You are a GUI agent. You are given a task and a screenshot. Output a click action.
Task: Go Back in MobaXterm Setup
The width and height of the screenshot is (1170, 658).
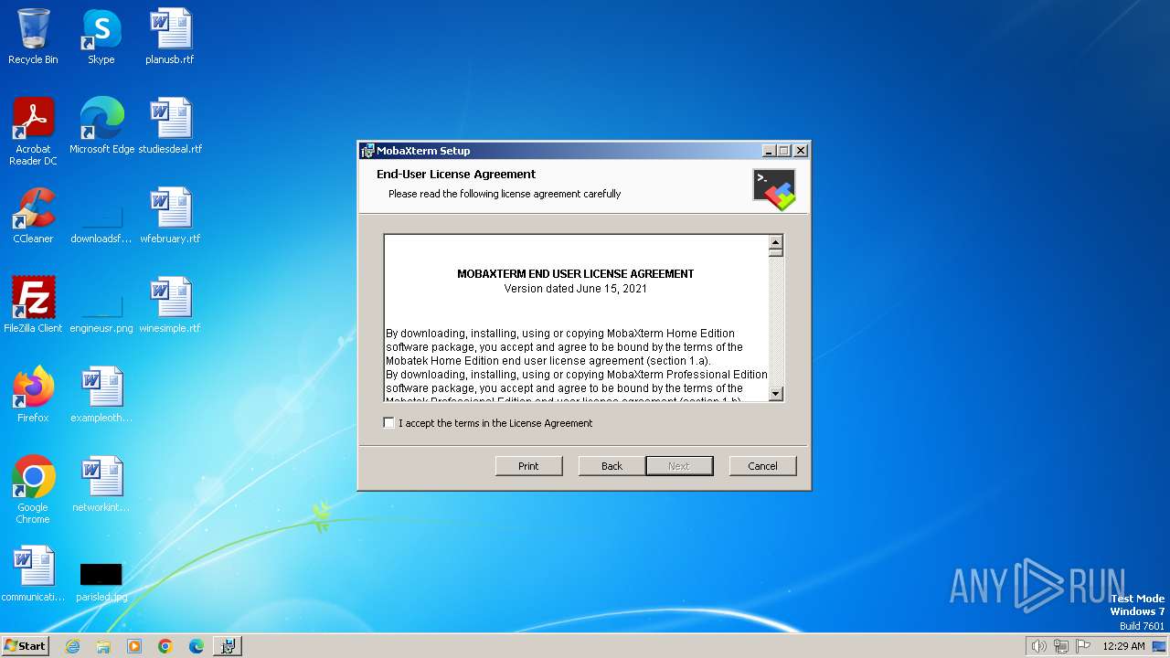[612, 466]
